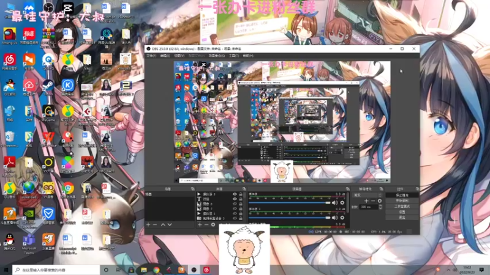Screen dimensions: 490x275
Task: Open the Windows Start menu
Action: point(6,270)
